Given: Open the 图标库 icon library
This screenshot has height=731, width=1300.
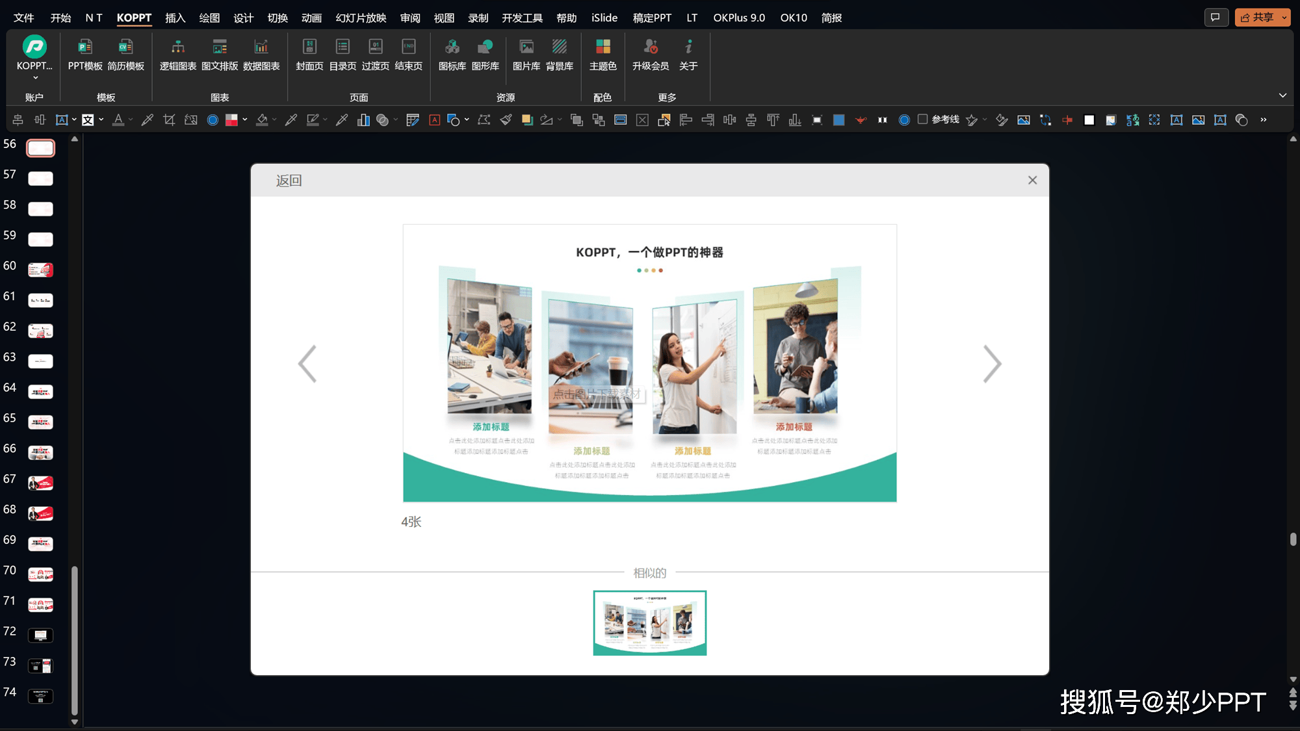Looking at the screenshot, I should tap(452, 55).
